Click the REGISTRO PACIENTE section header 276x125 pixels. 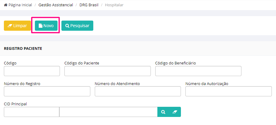[x=23, y=49]
